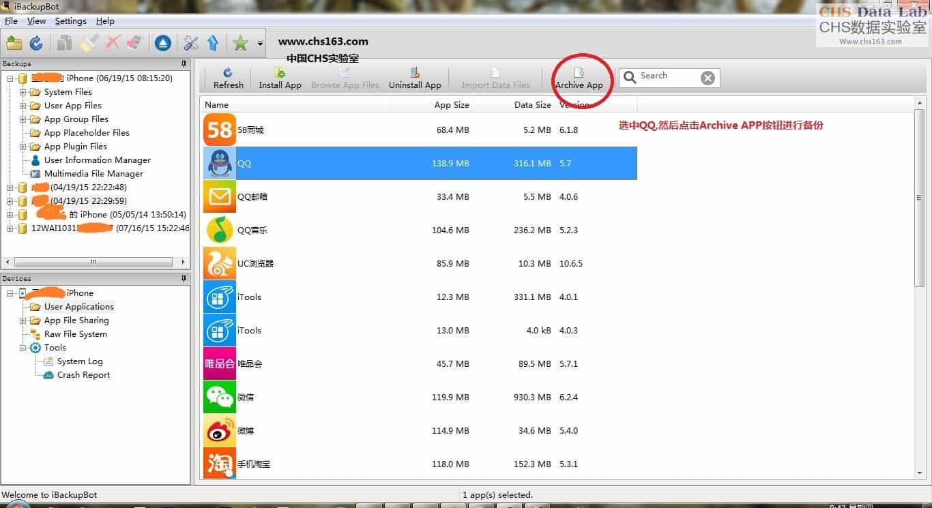Sort the list by the App Size column header
932x508 pixels.
click(x=433, y=104)
